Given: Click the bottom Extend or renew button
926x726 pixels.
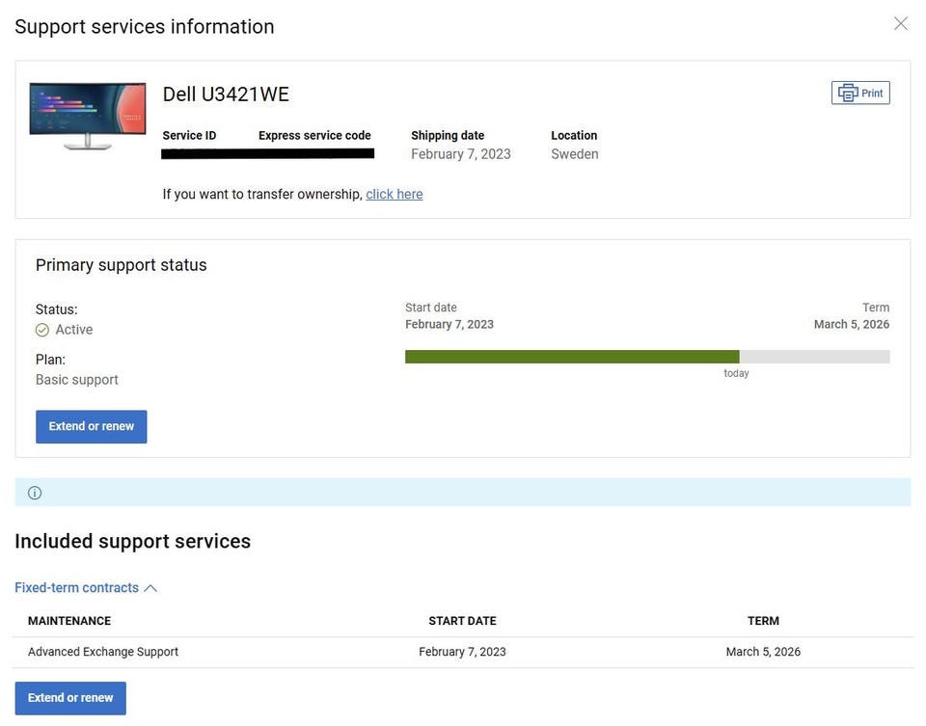Looking at the screenshot, I should pos(70,698).
